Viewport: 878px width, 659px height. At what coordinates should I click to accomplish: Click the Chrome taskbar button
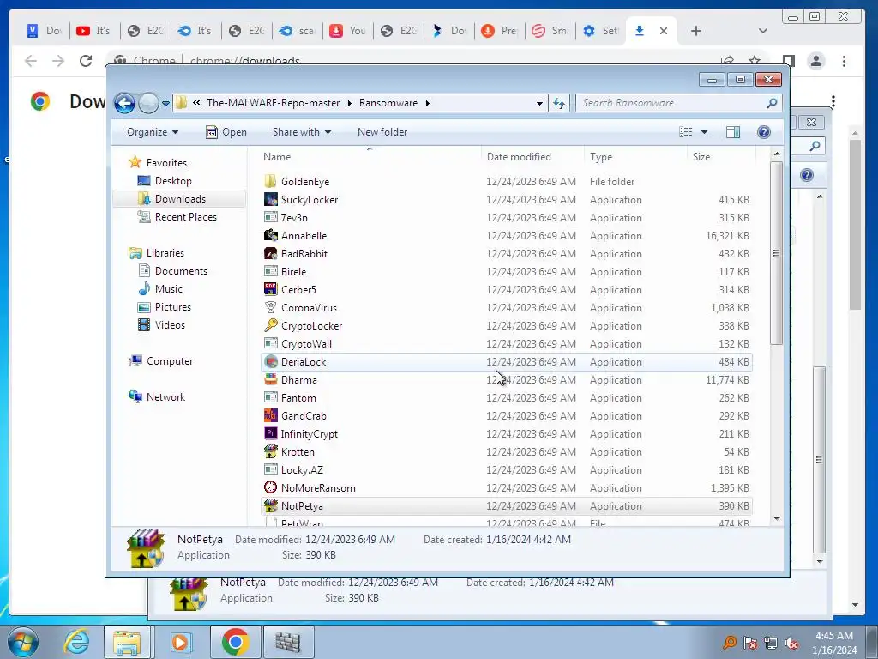(236, 642)
